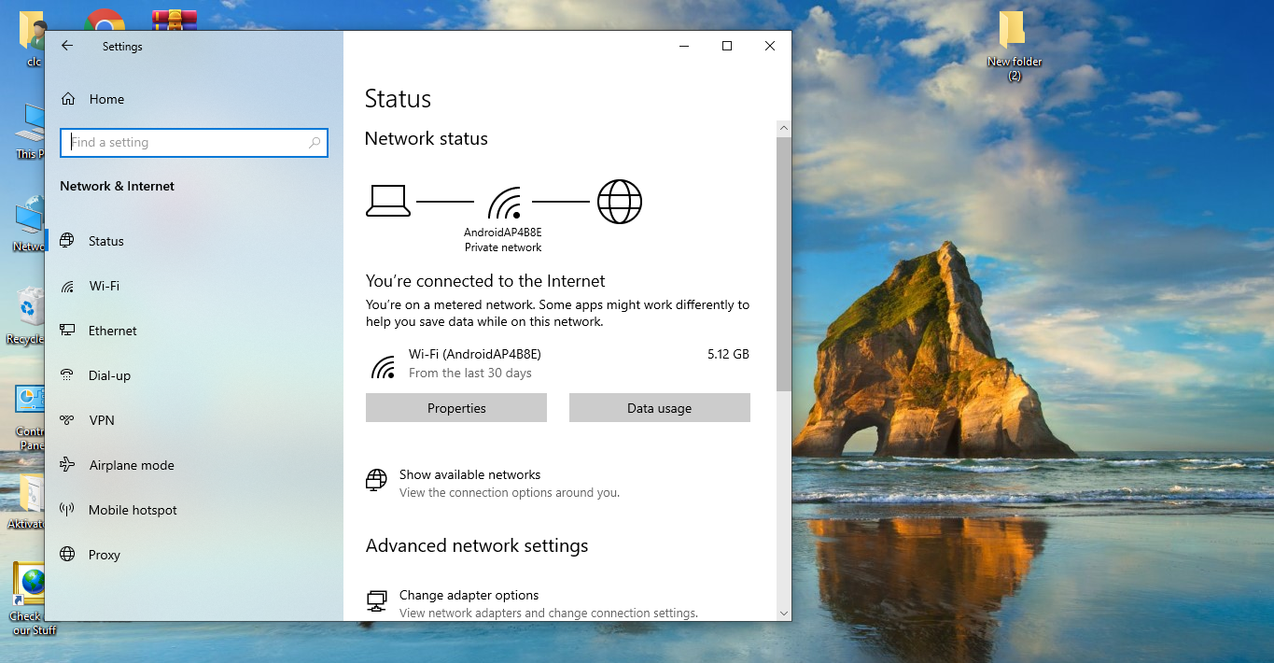Open Properties for the AndroidAP4B8E connection
Viewport: 1274px width, 663px height.
click(x=455, y=407)
